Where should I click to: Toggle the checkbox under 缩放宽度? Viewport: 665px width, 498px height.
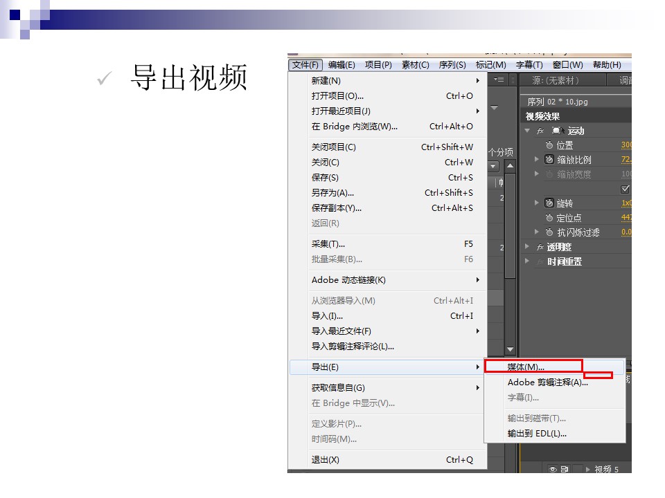[626, 189]
